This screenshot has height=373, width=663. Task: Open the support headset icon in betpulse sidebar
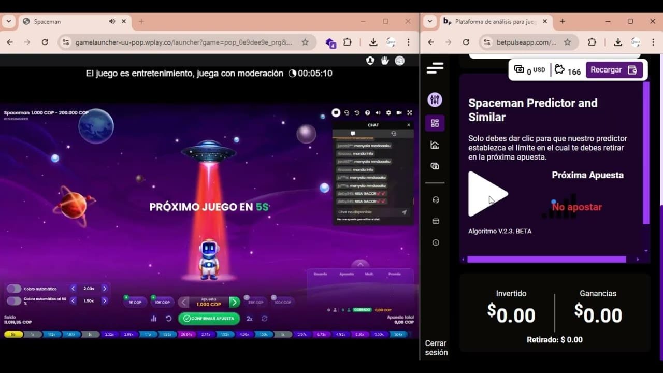pyautogui.click(x=436, y=200)
